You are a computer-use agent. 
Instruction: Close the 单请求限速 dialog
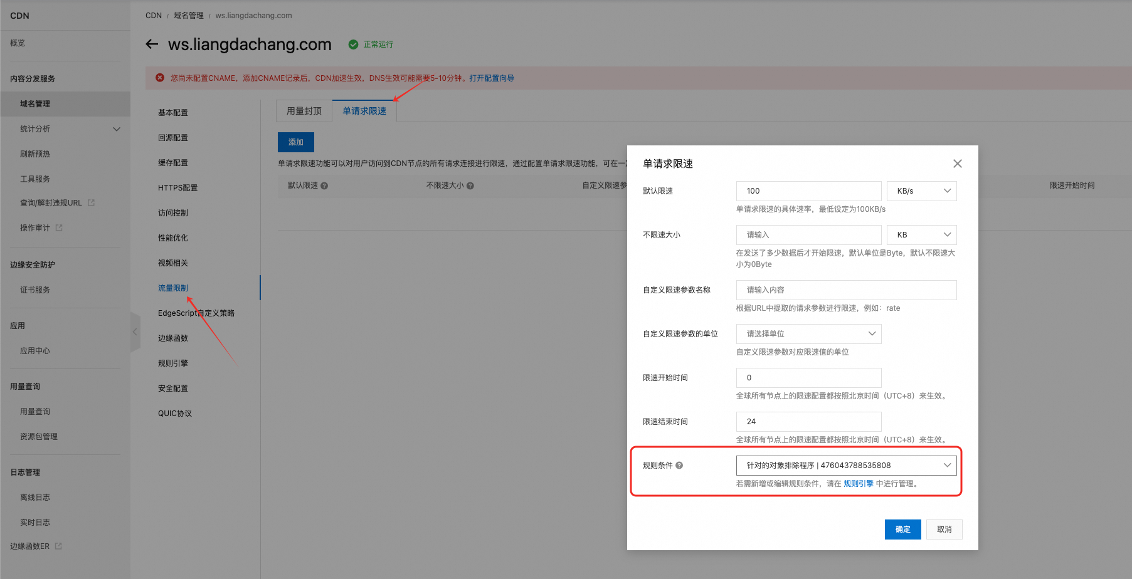pyautogui.click(x=957, y=164)
